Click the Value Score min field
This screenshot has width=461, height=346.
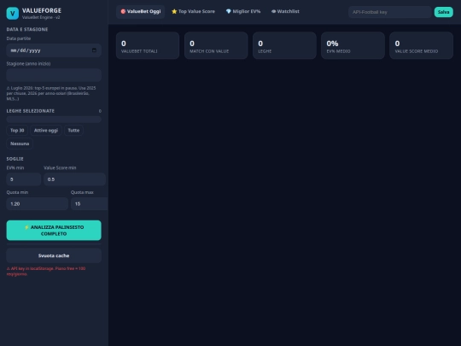click(x=74, y=179)
